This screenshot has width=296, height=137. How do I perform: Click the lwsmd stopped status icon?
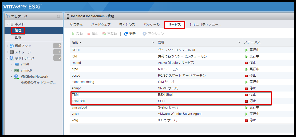tap(246, 63)
